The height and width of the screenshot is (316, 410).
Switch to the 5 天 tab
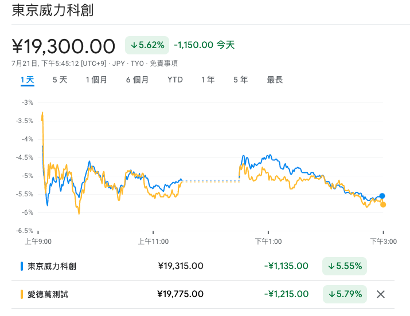point(60,80)
